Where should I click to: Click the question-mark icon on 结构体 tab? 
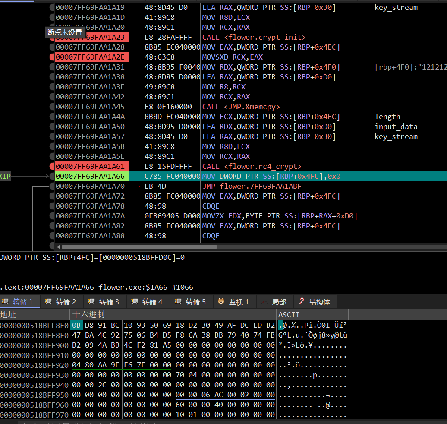302,302
